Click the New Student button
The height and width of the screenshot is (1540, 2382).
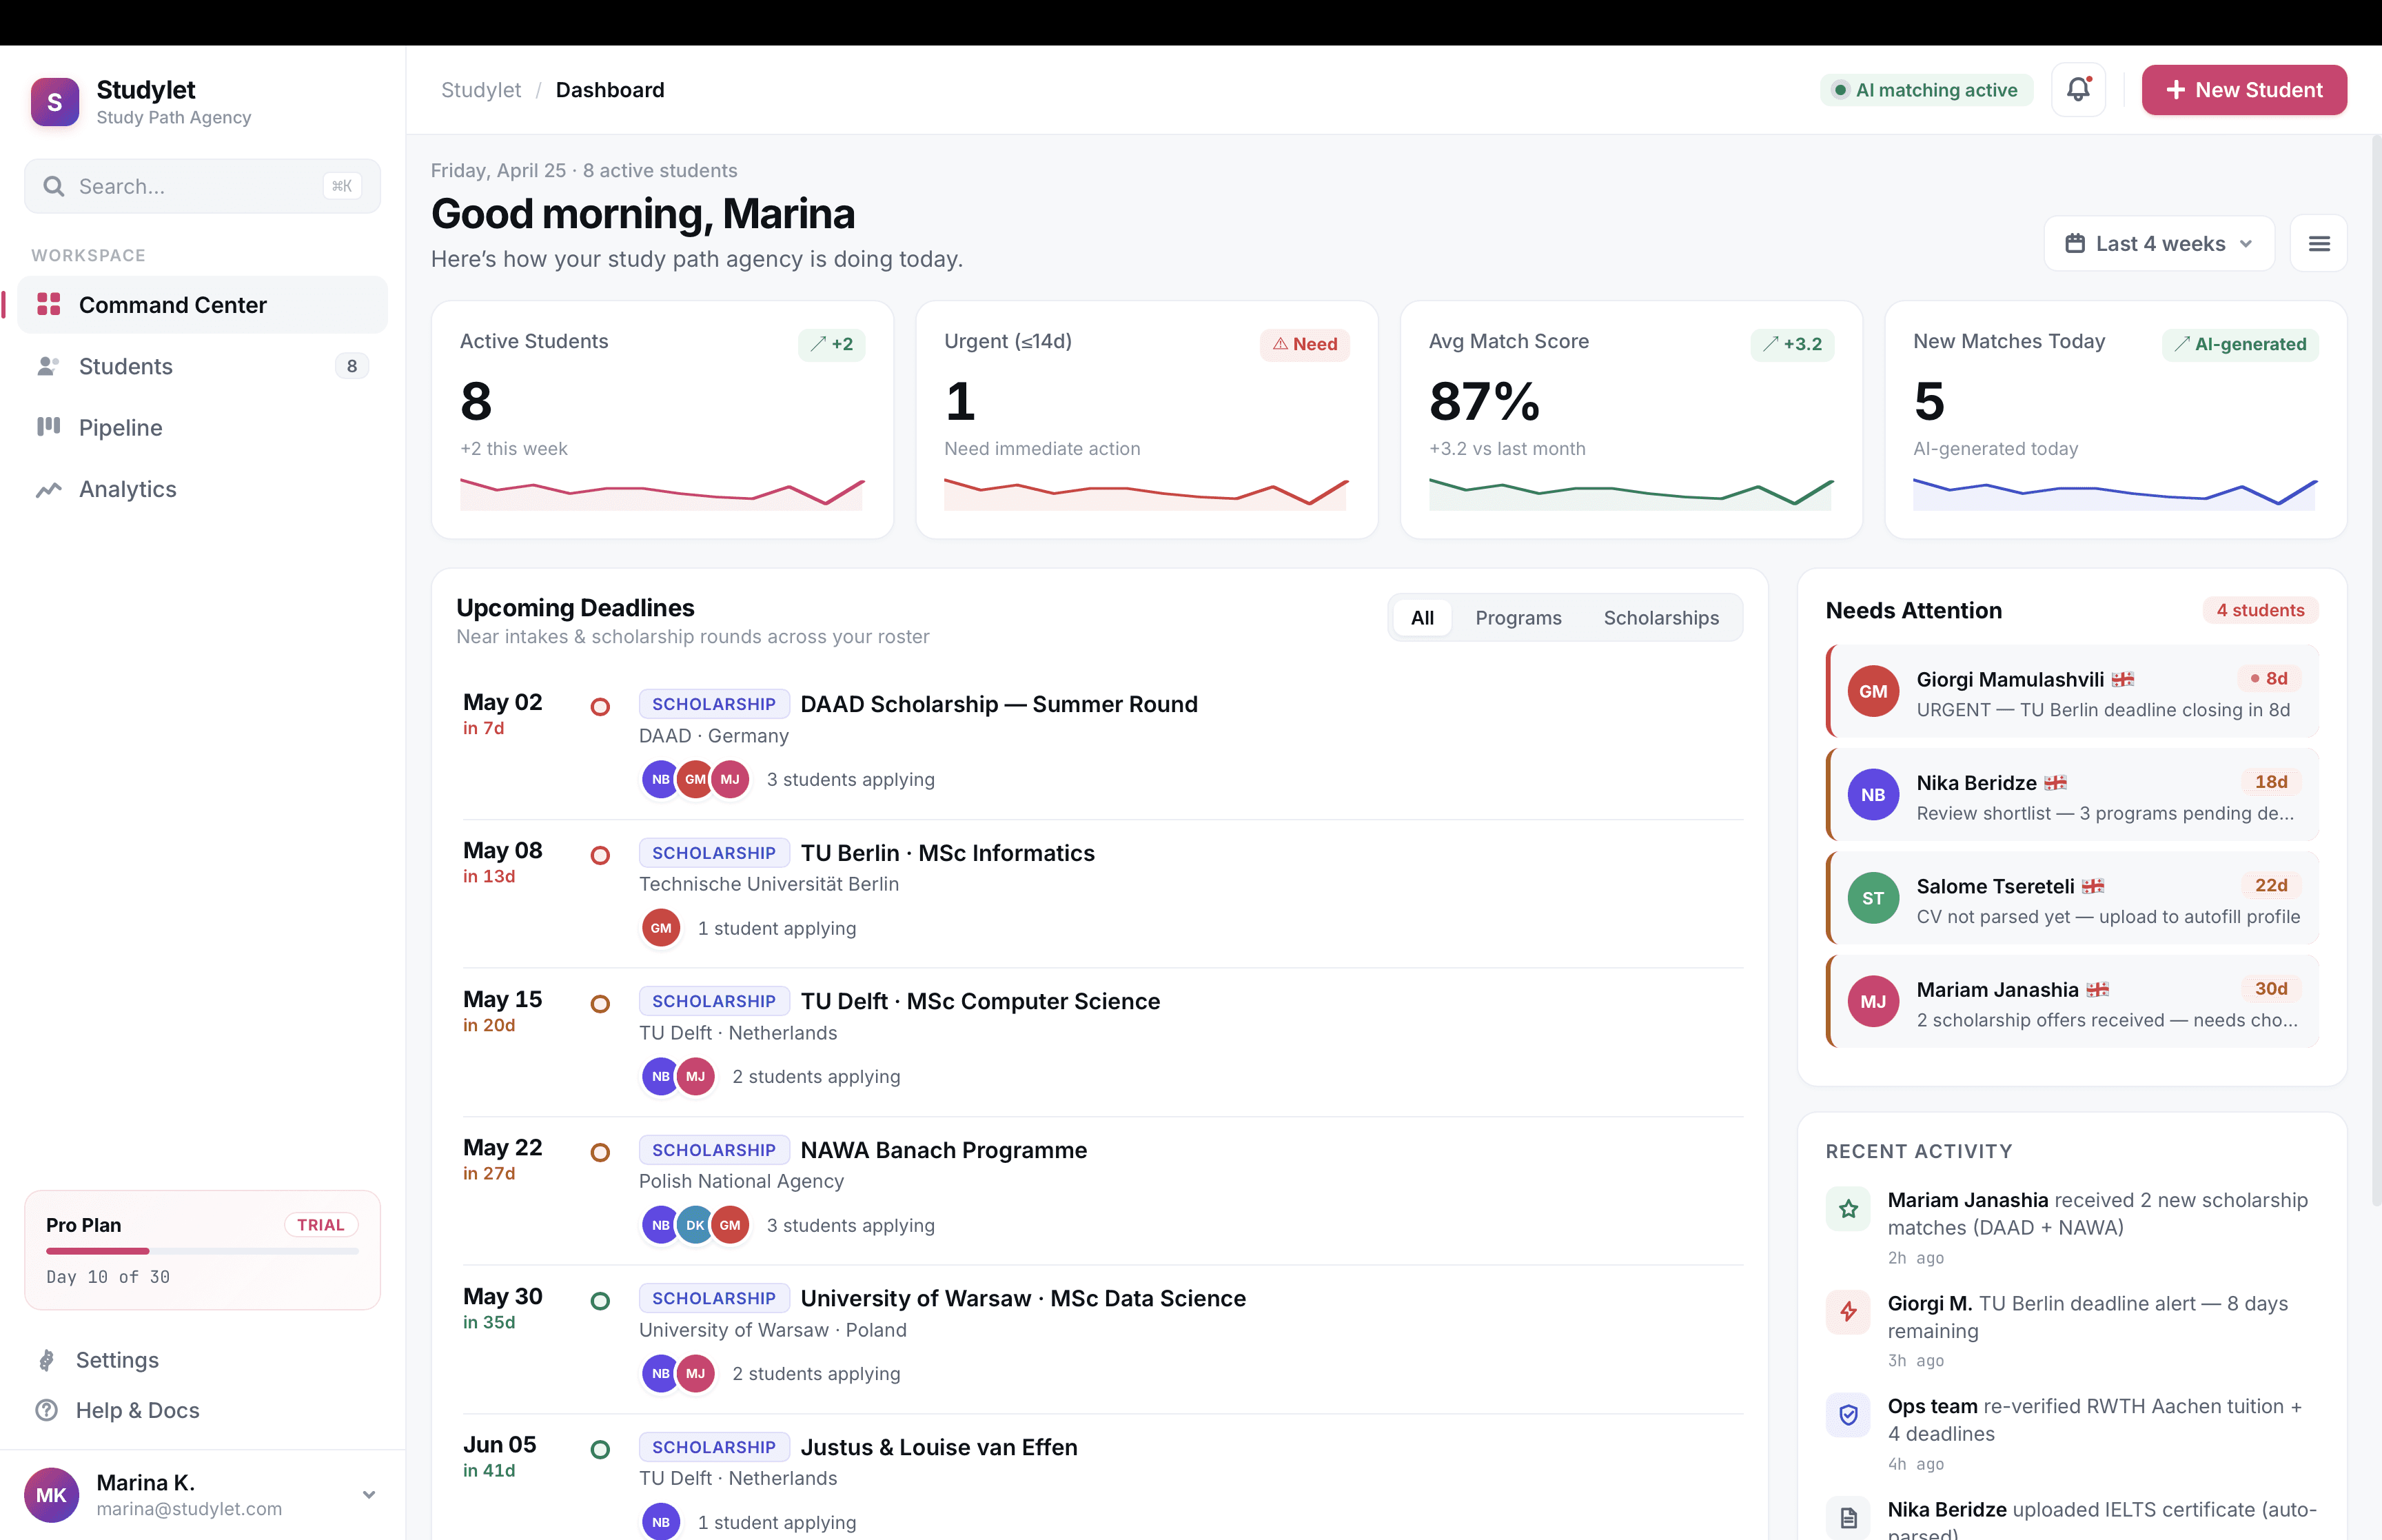(x=2243, y=90)
